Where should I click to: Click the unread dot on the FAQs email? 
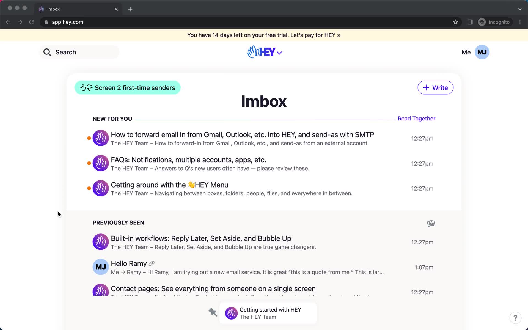tap(89, 163)
